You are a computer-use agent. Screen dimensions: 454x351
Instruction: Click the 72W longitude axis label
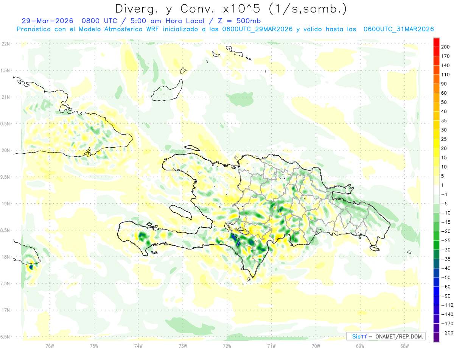[227, 346]
